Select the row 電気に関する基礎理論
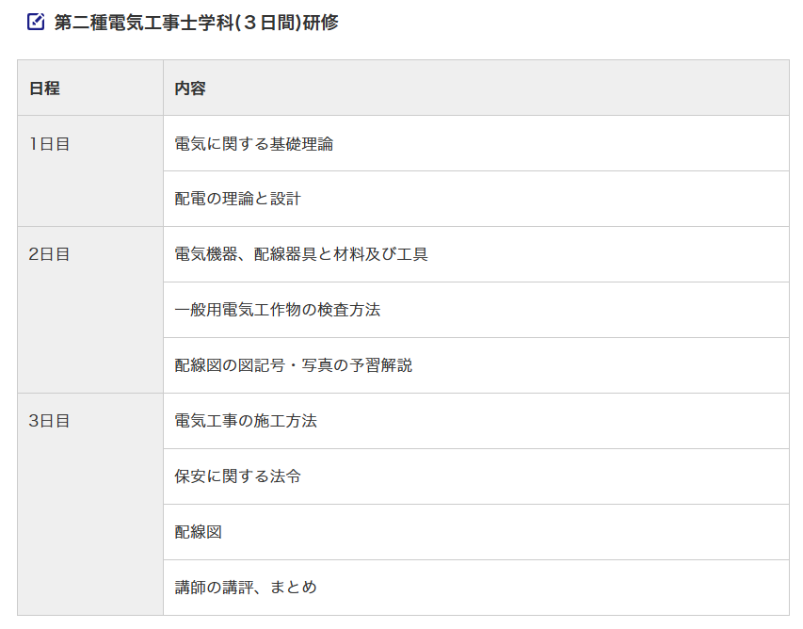 coord(253,144)
